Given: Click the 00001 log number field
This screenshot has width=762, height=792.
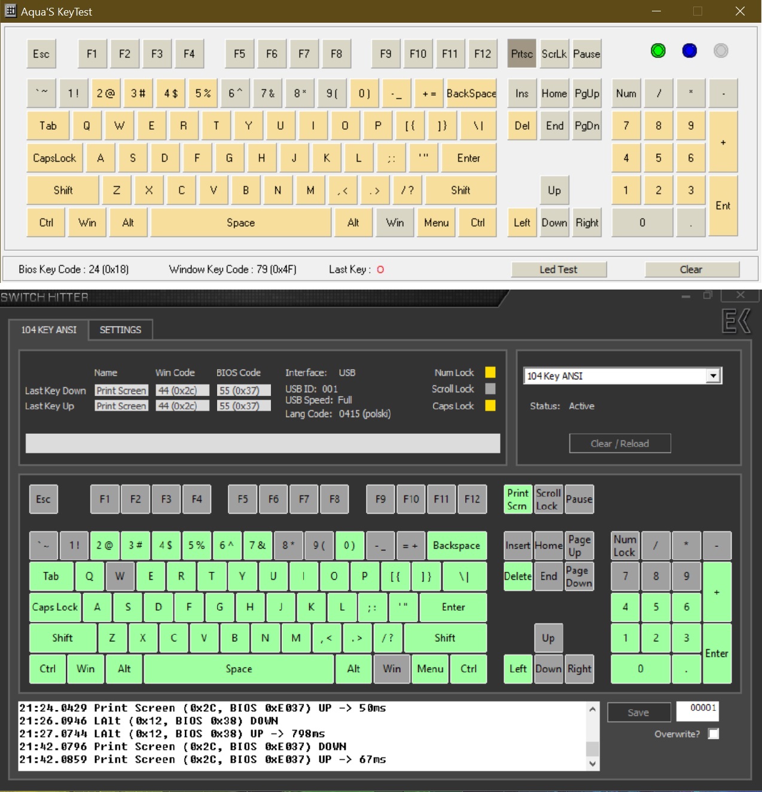Looking at the screenshot, I should 697,710.
